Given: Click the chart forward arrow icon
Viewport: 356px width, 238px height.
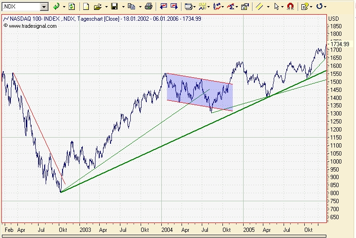Looking at the screenshot, I should [x=174, y=7].
